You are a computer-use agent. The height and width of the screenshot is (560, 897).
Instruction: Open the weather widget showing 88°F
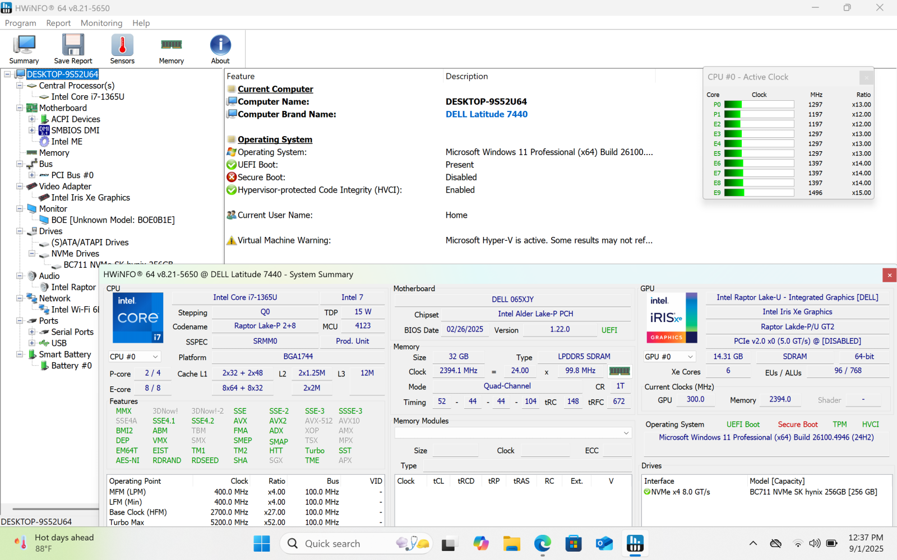[x=55, y=543]
